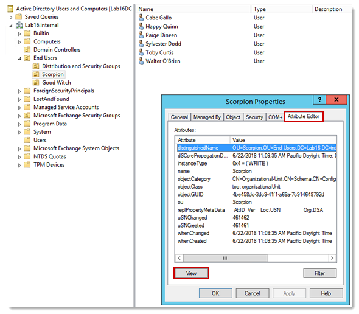Click Cancel in Scorpion Properties

click(253, 293)
